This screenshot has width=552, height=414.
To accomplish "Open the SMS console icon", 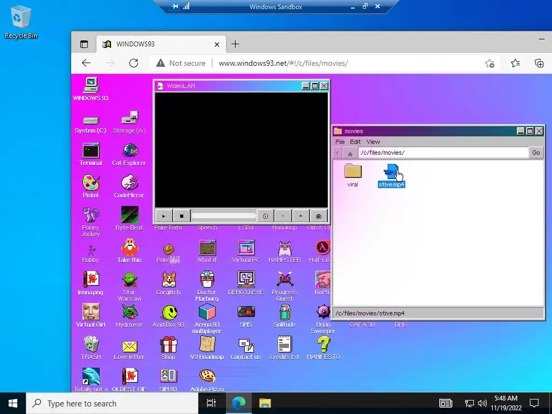I will (x=246, y=312).
